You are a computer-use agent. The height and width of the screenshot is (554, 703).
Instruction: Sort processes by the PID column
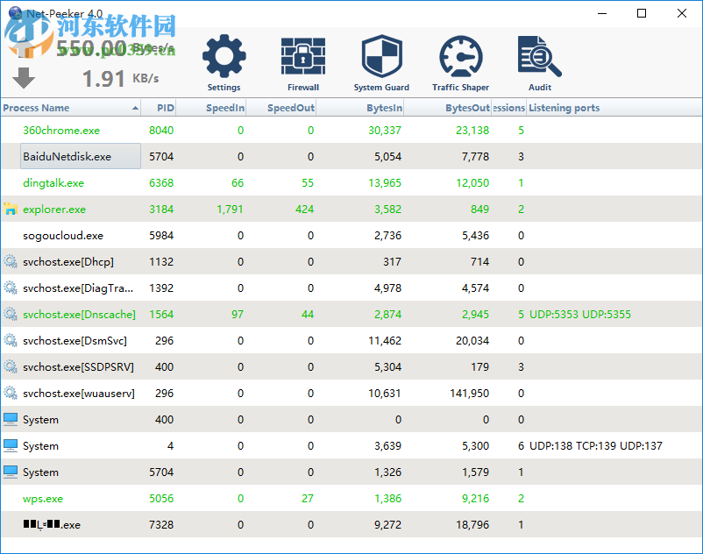[x=160, y=107]
